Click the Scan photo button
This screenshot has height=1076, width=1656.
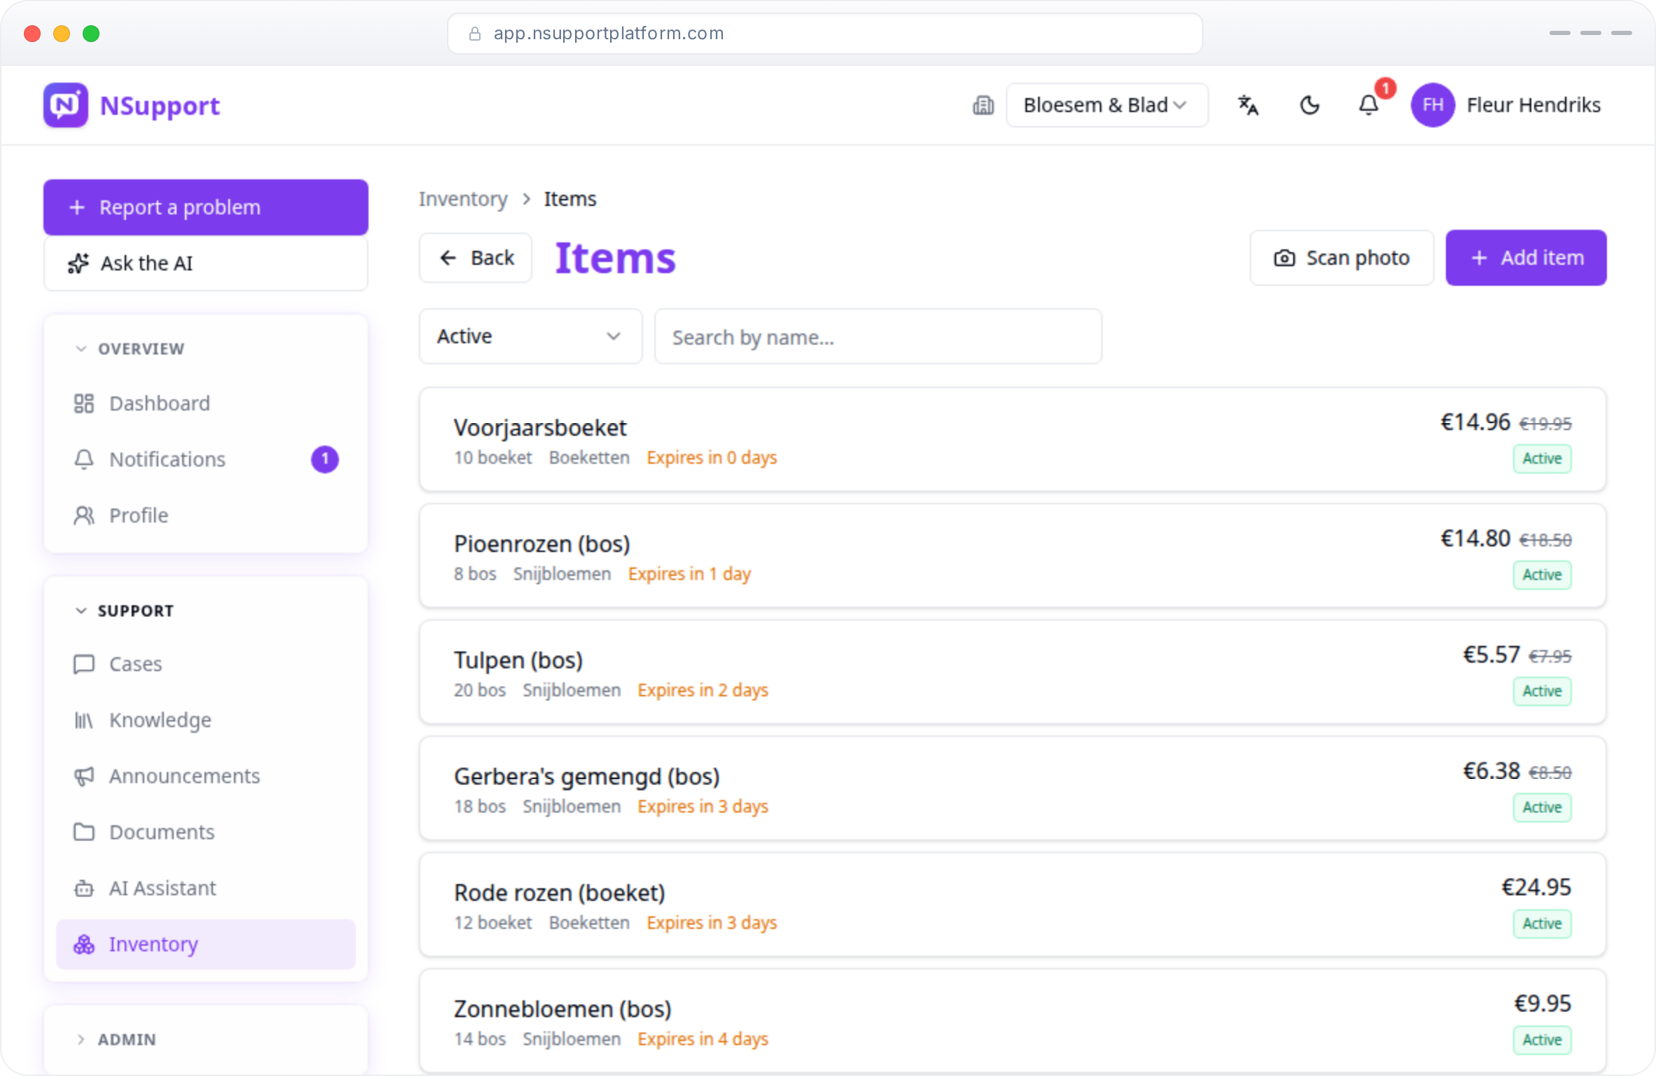[1341, 258]
